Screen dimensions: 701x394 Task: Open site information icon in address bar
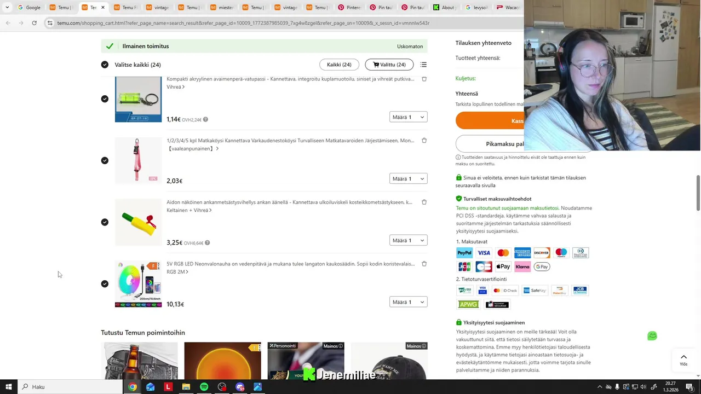50,23
